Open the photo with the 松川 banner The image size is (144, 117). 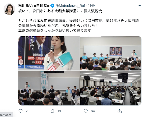49,88
